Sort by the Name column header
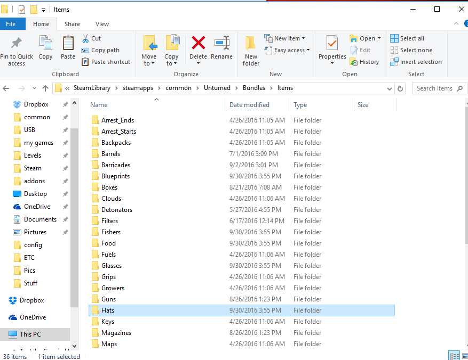The image size is (468, 360). [x=99, y=105]
